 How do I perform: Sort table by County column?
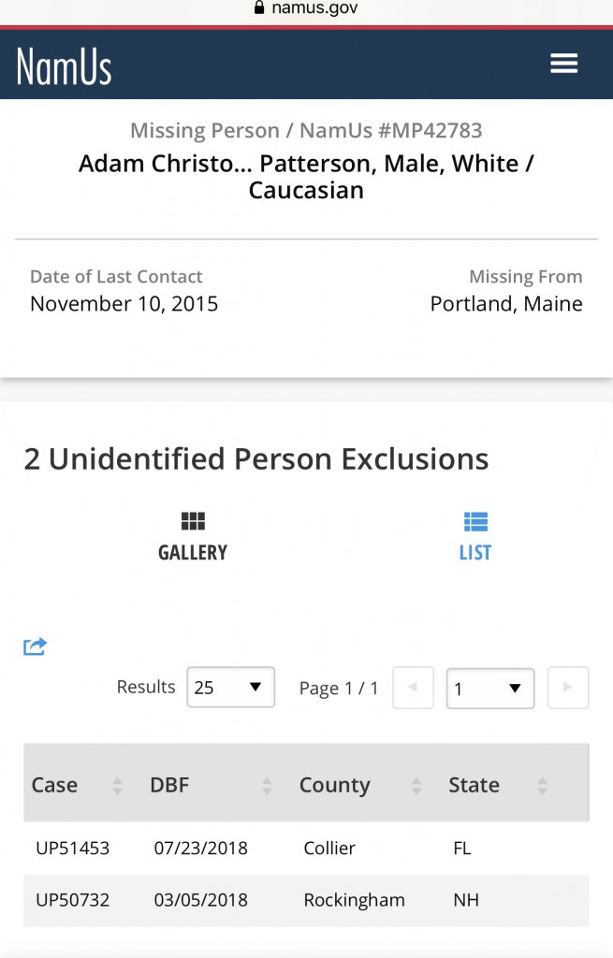click(x=416, y=786)
